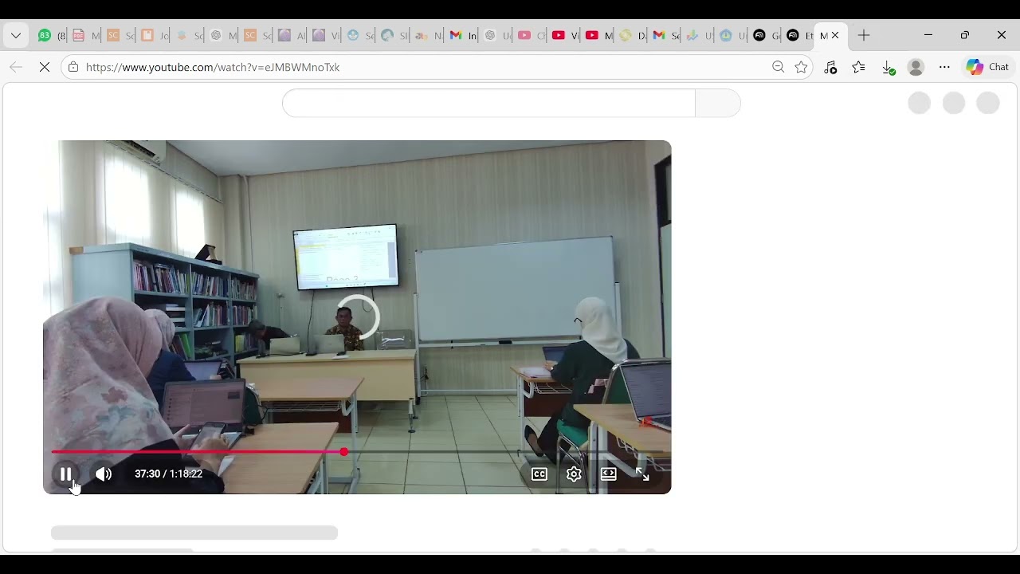1020x574 pixels.
Task: Click the video timestamp 37:30 / 1:18:22
Action: pos(168,474)
